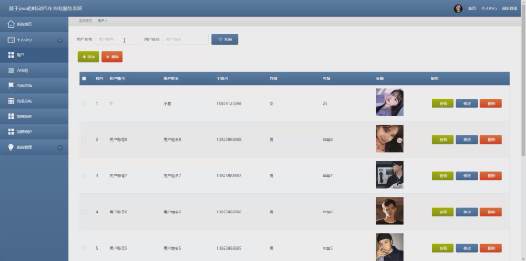The image size is (526, 261).
Task: Click the 用户账号 search input field
Action: point(118,39)
